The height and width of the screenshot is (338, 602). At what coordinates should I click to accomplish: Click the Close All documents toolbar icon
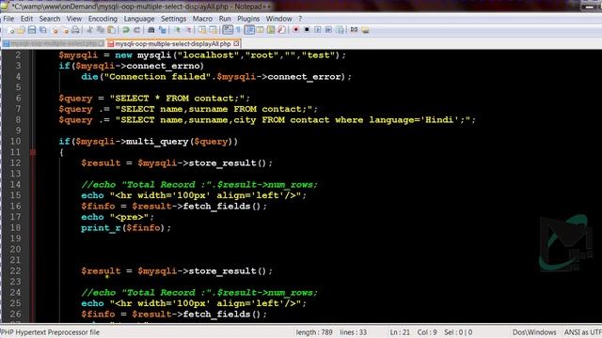click(x=65, y=30)
